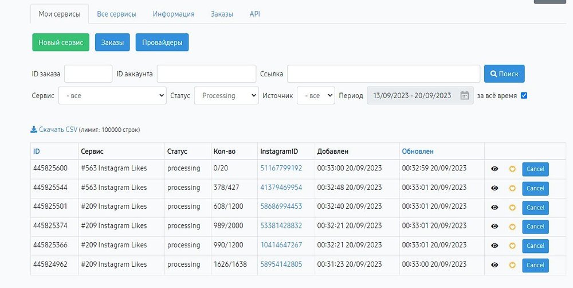This screenshot has height=288, width=573.
Task: Click the Провайдеры button
Action: pos(162,42)
